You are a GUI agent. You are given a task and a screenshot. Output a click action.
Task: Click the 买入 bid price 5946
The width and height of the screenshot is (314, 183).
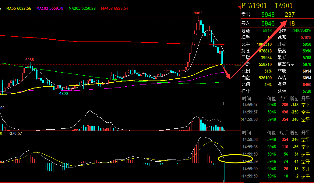coord(268,23)
